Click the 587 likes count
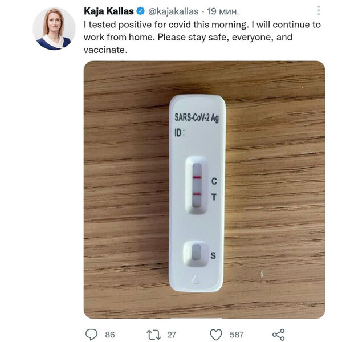Screen dimensions: 342x342 237,335
